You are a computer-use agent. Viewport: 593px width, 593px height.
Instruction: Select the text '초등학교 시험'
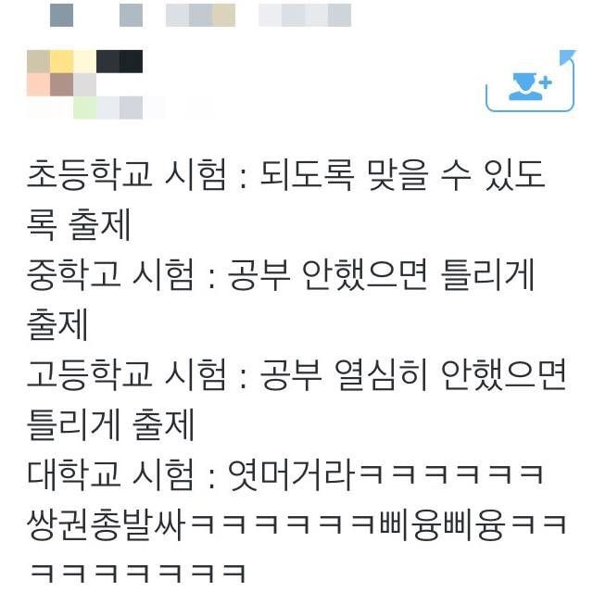(128, 175)
